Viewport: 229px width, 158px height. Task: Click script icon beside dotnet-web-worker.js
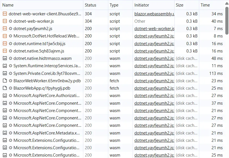coord(5,21)
